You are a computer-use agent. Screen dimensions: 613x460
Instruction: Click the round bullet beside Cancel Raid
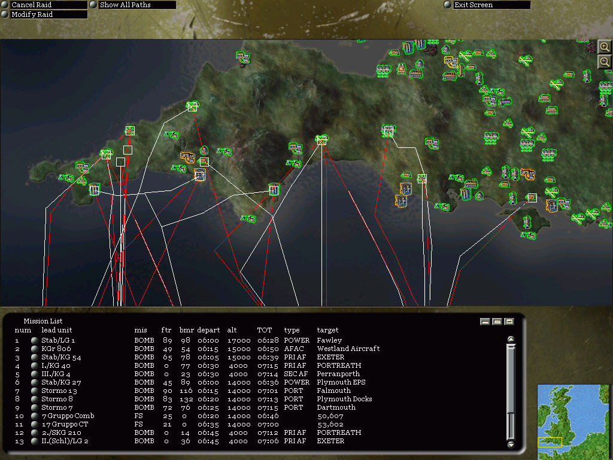pyautogui.click(x=5, y=5)
